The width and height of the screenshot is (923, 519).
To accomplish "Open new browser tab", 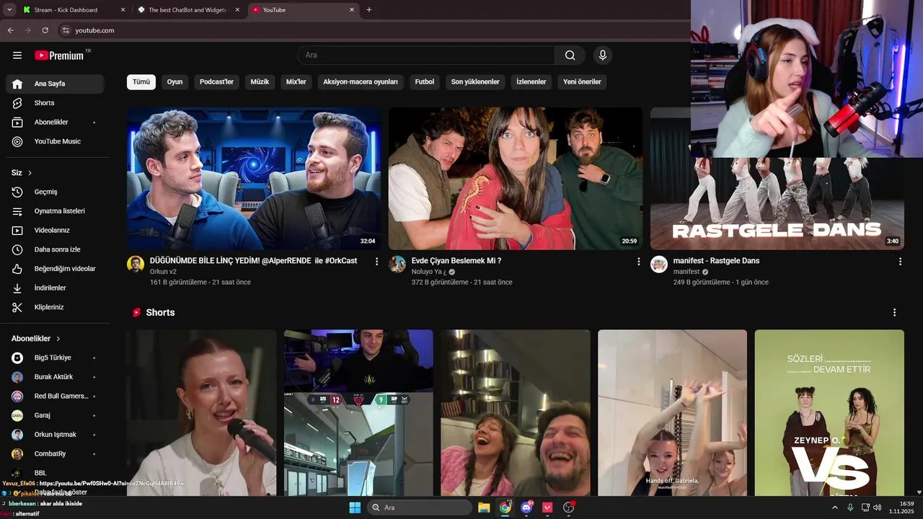I will [x=369, y=10].
